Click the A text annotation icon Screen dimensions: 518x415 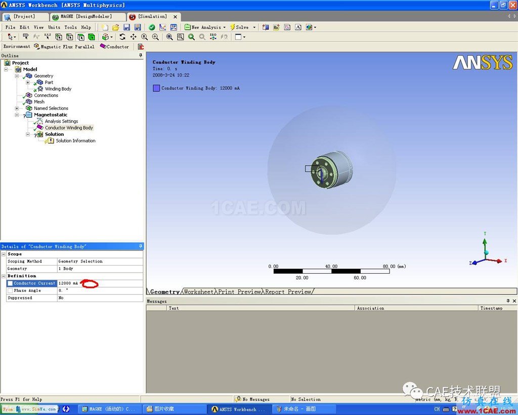click(298, 27)
